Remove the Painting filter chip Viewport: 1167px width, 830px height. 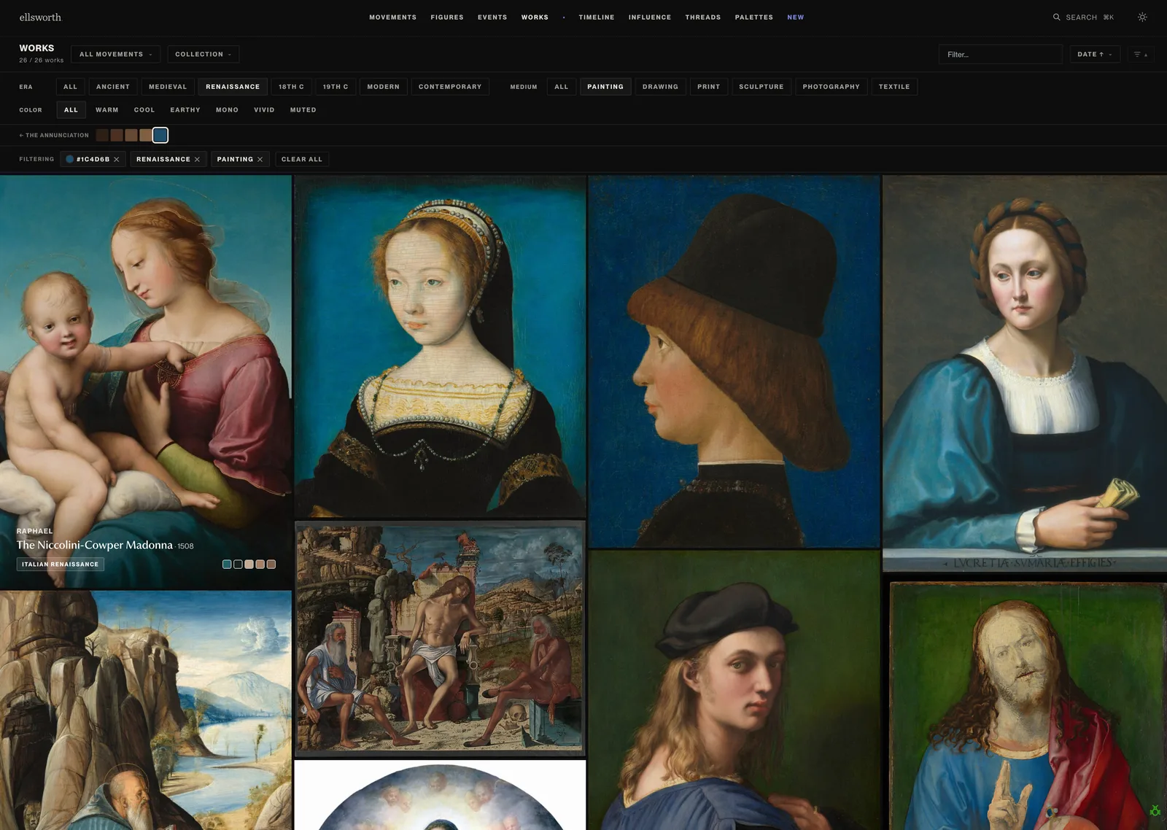[260, 159]
